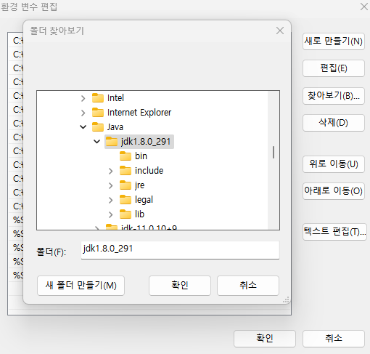This screenshot has height=354, width=370.
Task: Click the Internet Explorer folder icon
Action: [x=98, y=113]
